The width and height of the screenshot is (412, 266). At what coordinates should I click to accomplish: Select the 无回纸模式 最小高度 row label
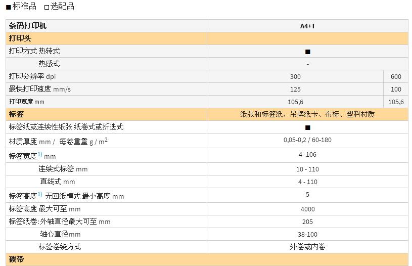click(66, 196)
